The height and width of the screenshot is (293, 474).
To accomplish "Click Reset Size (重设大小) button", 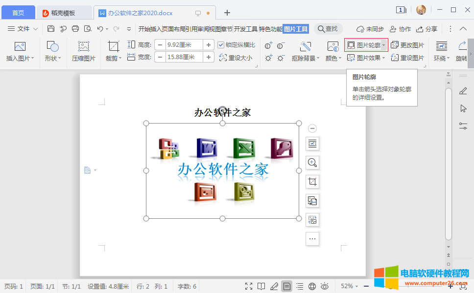I will coord(236,58).
